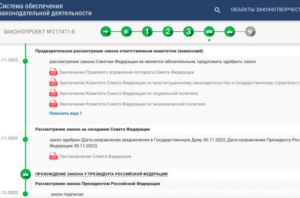Go to the bill introduction arrow stage
The height and width of the screenshot is (198, 300).
pos(106,32)
